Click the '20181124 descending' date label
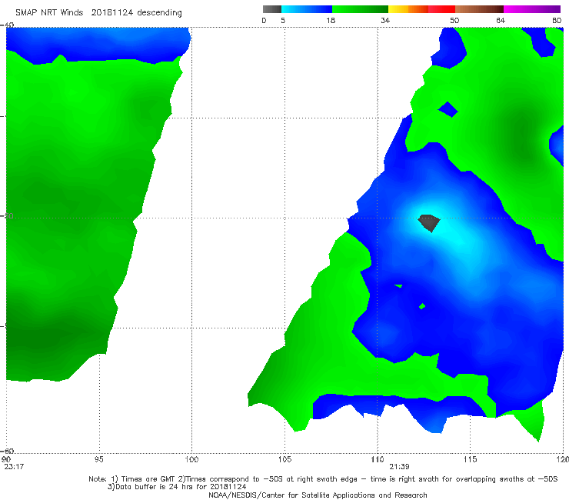Screen dimensions: 569x500 coord(136,12)
